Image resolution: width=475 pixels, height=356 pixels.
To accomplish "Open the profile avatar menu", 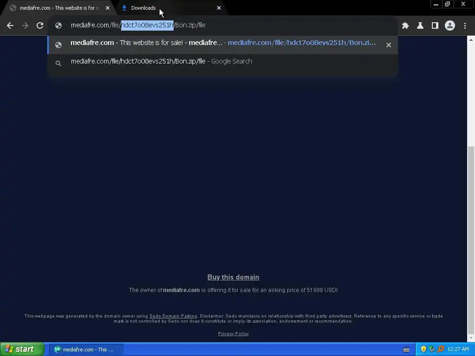I will pyautogui.click(x=450, y=26).
